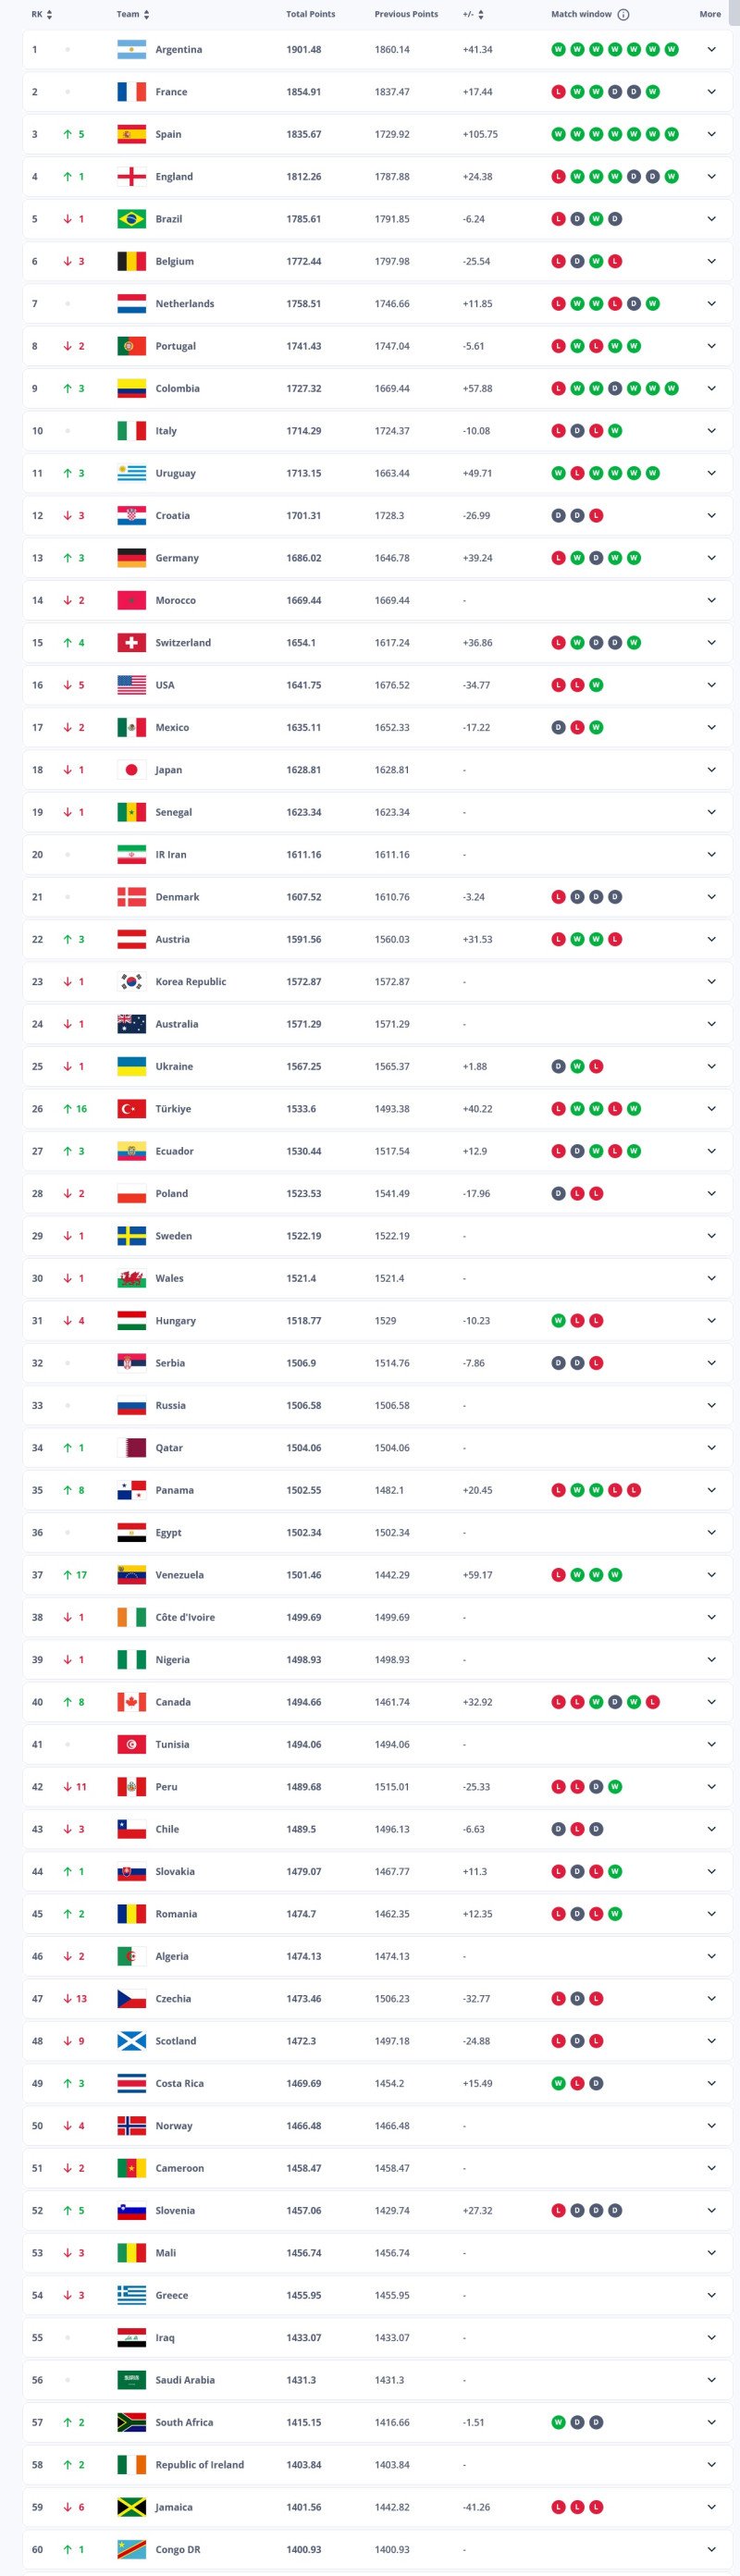
Task: Click the Türkiye flag icon
Action: click(131, 1109)
